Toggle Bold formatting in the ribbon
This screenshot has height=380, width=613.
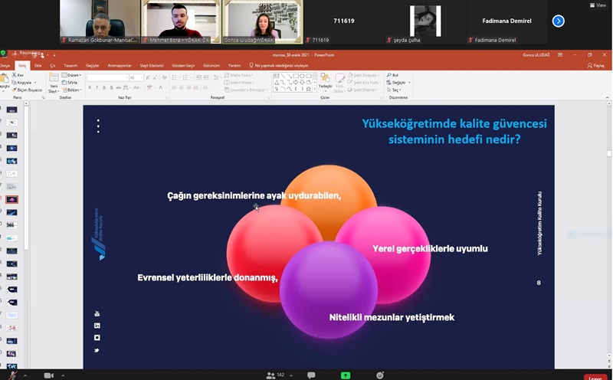point(90,87)
